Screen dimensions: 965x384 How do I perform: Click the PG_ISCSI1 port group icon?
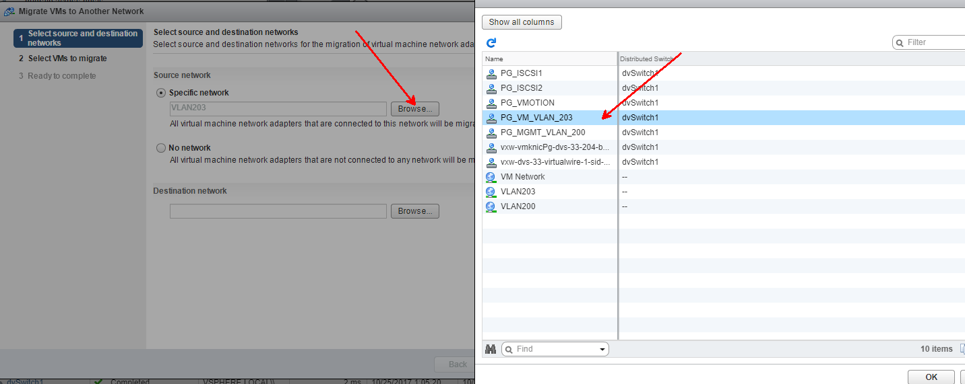[x=491, y=73]
